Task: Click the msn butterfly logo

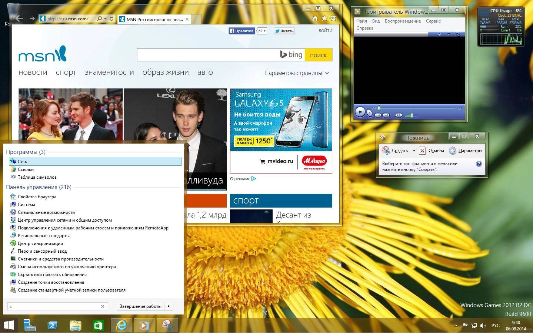Action: click(43, 54)
